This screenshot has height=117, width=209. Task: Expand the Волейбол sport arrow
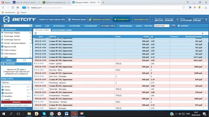tap(30, 96)
